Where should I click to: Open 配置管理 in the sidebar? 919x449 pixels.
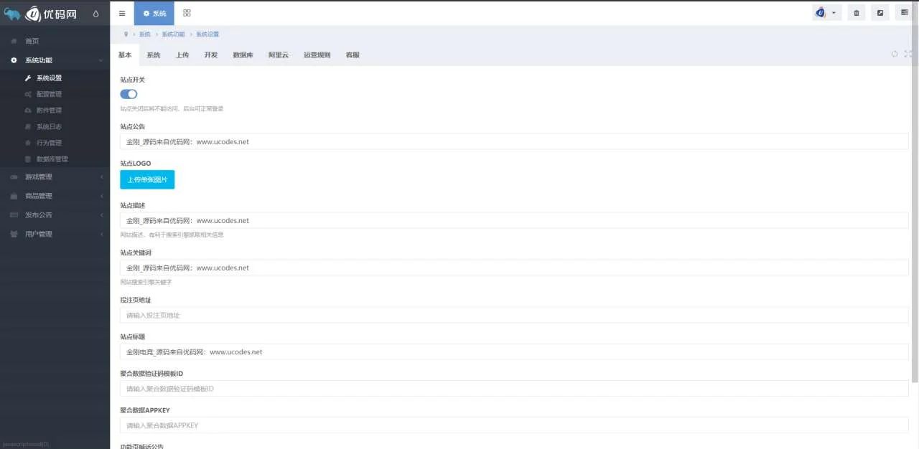(49, 94)
